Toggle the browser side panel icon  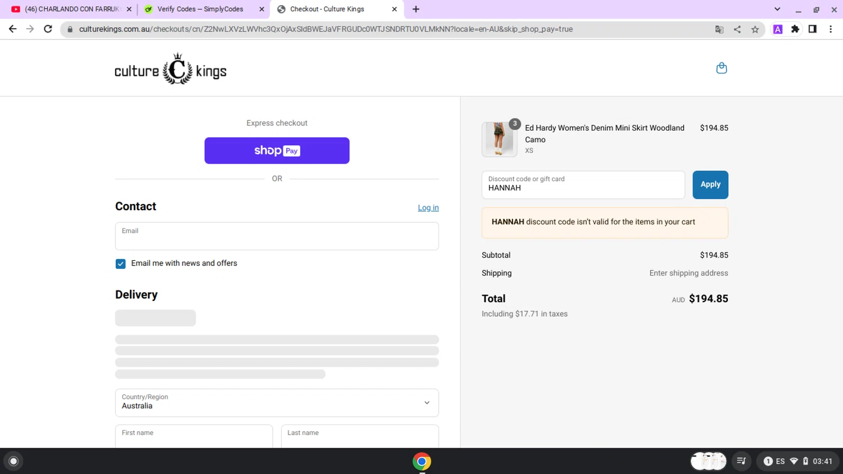(813, 29)
